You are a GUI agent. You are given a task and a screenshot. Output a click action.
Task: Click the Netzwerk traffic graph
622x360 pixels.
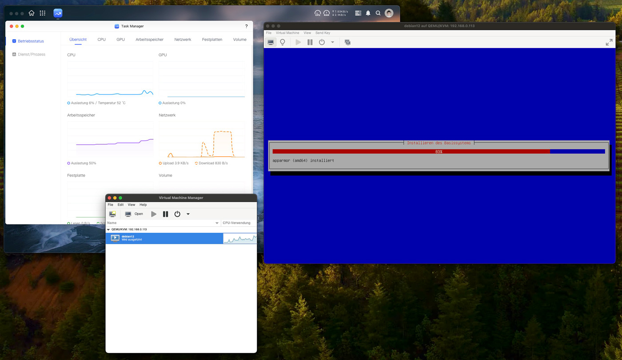pyautogui.click(x=202, y=139)
